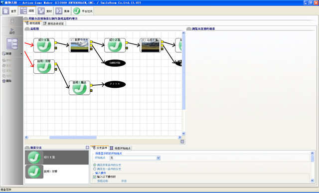The height and width of the screenshot is (193, 319).
Task: Click the GAMEOVER black oval node
Action: click(x=115, y=63)
